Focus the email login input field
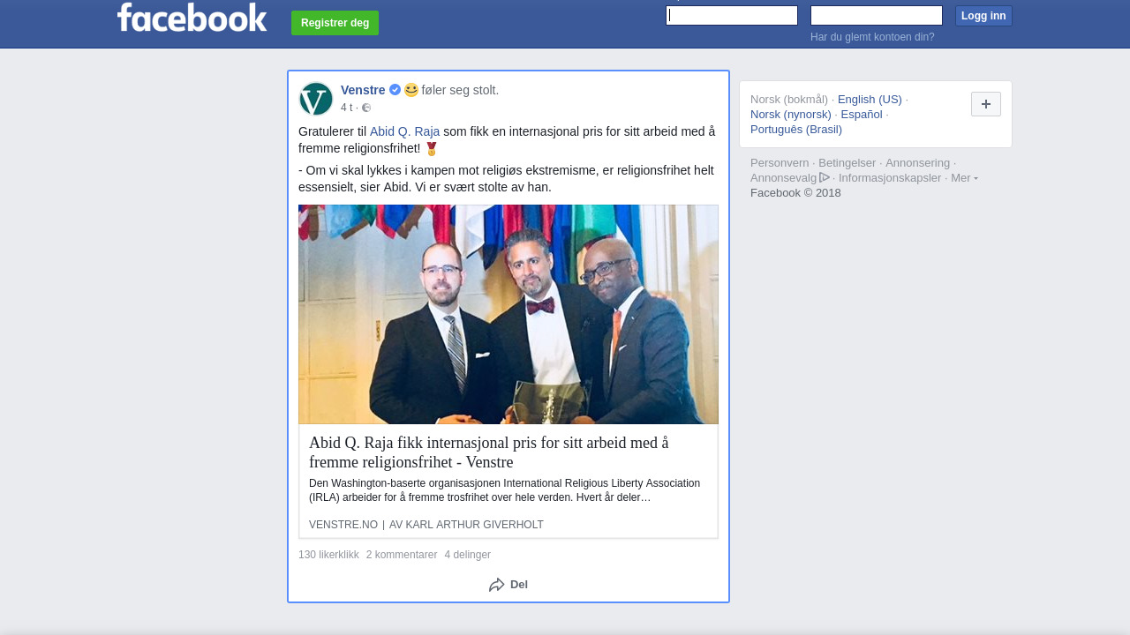1130x635 pixels. 732,15
